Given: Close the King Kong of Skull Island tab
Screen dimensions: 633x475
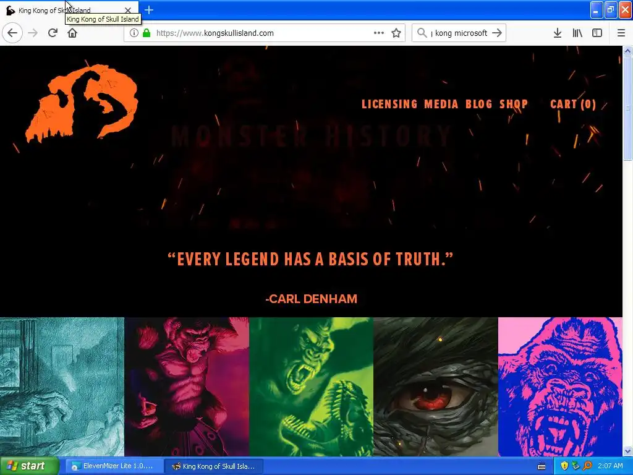Looking at the screenshot, I should click(x=127, y=10).
